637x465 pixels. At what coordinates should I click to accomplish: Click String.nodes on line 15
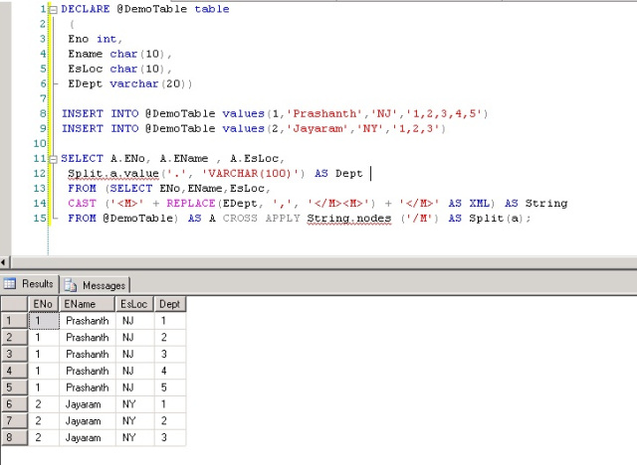(349, 219)
